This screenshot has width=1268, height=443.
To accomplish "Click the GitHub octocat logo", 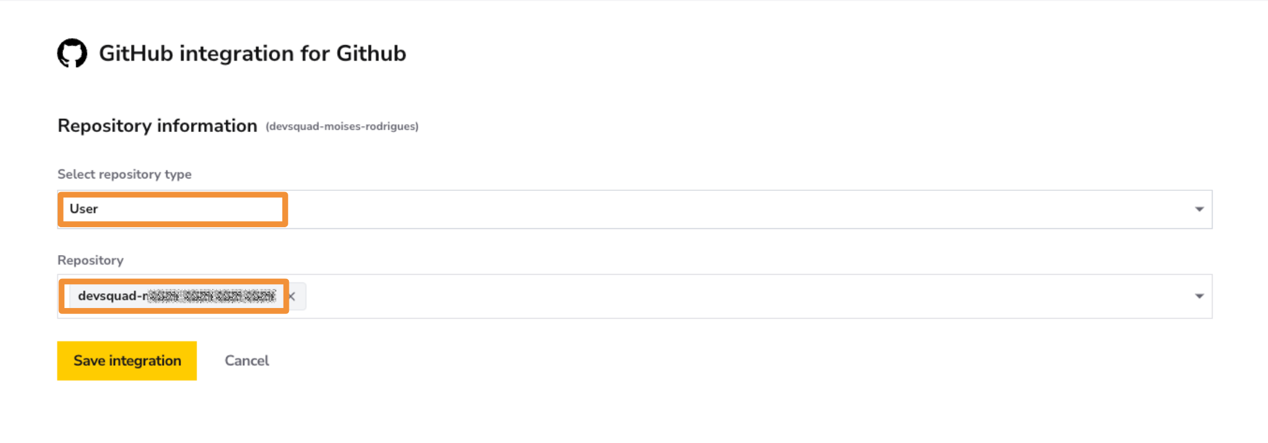I will click(x=72, y=54).
